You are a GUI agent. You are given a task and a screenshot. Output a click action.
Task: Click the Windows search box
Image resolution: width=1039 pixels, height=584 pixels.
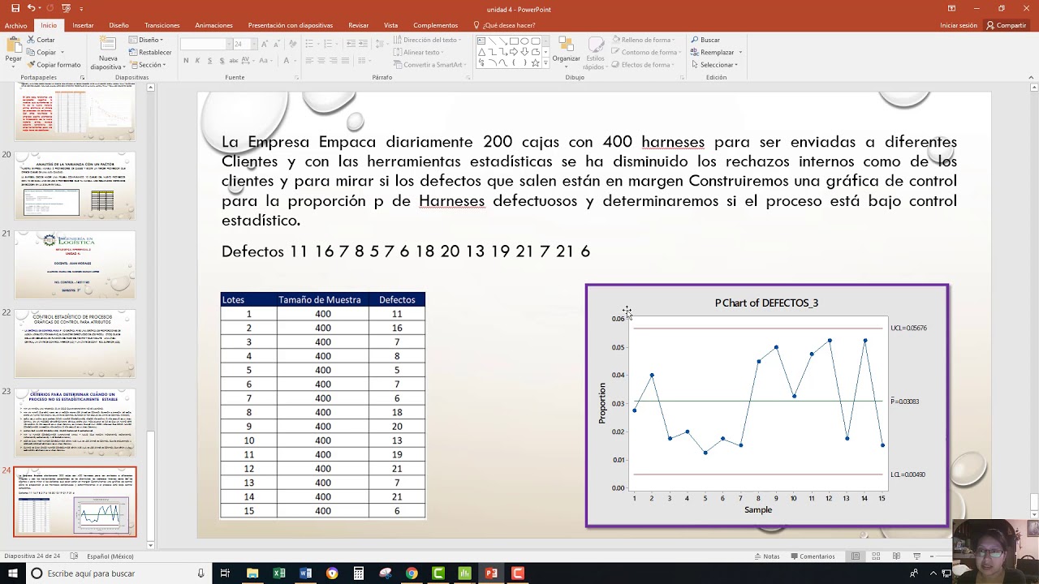click(x=118, y=573)
